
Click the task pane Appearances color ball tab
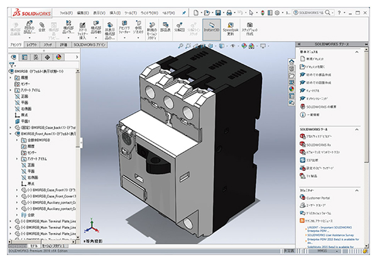(x=292, y=89)
